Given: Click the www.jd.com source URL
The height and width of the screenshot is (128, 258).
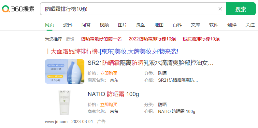Looking at the screenshot, I should [56, 122].
